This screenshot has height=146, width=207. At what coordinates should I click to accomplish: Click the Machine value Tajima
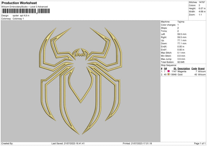[x=181, y=22]
